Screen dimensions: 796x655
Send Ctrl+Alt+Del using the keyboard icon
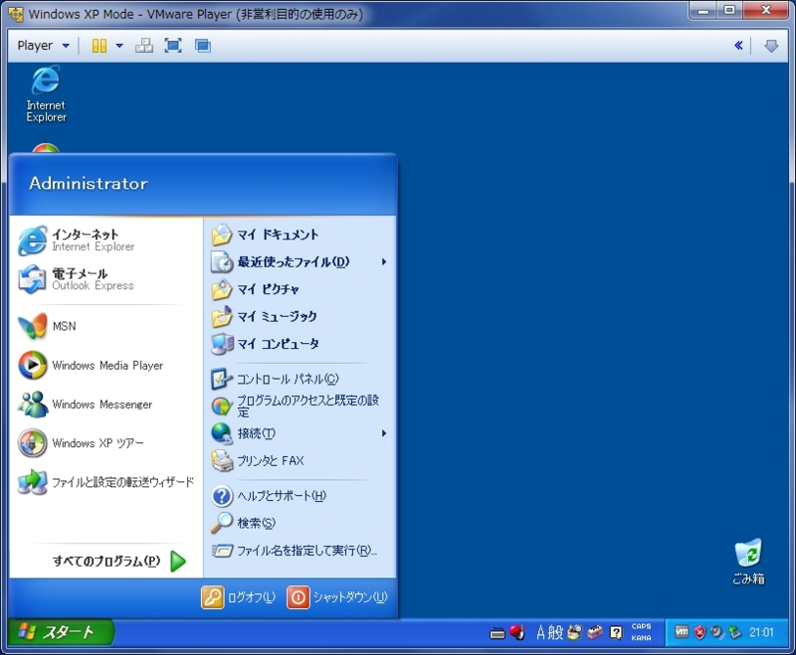click(145, 45)
